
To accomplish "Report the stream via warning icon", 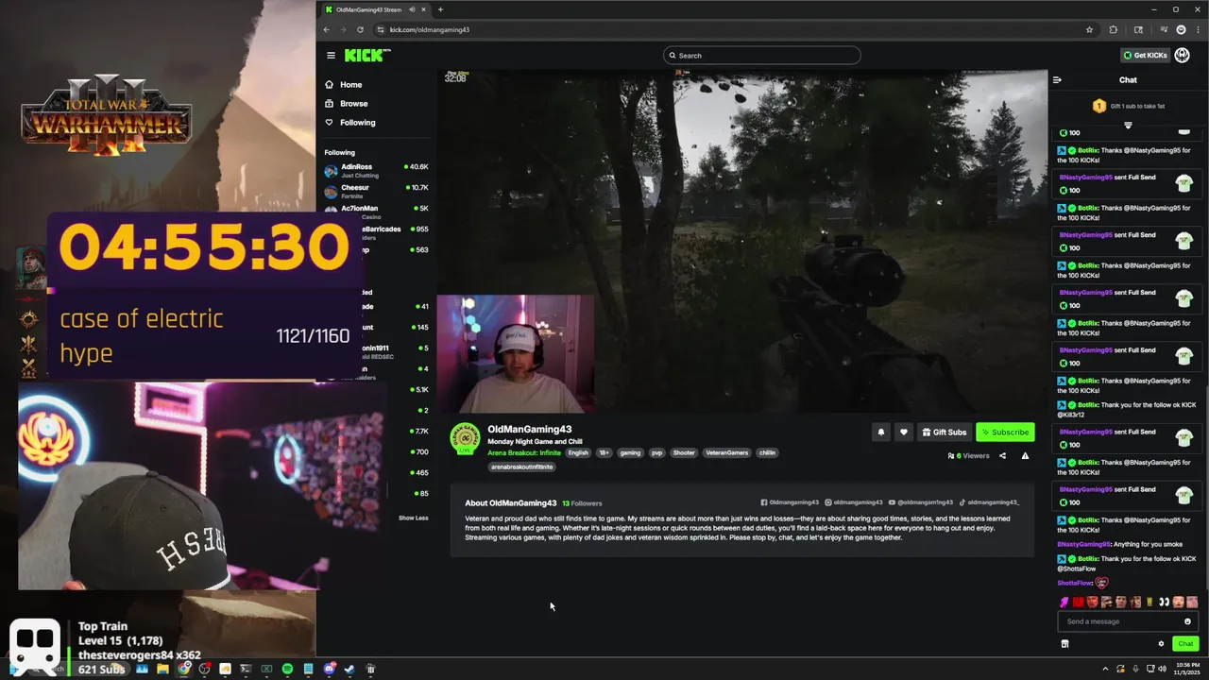I will tap(1025, 456).
